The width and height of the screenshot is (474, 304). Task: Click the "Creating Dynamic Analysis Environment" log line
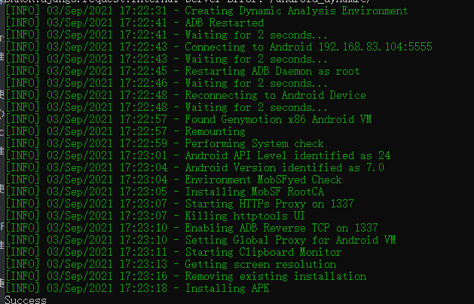tap(296, 11)
